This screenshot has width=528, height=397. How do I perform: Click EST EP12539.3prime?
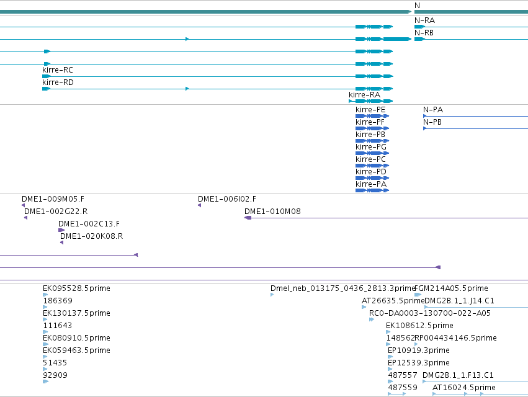pos(419,363)
